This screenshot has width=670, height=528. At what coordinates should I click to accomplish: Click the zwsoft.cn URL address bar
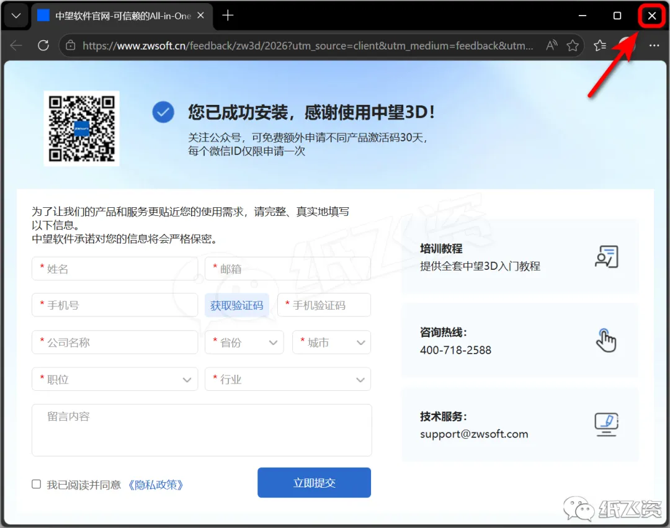coord(308,45)
